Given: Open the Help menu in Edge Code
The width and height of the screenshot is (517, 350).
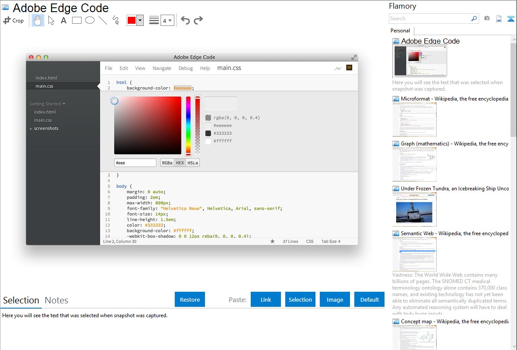Looking at the screenshot, I should 205,68.
